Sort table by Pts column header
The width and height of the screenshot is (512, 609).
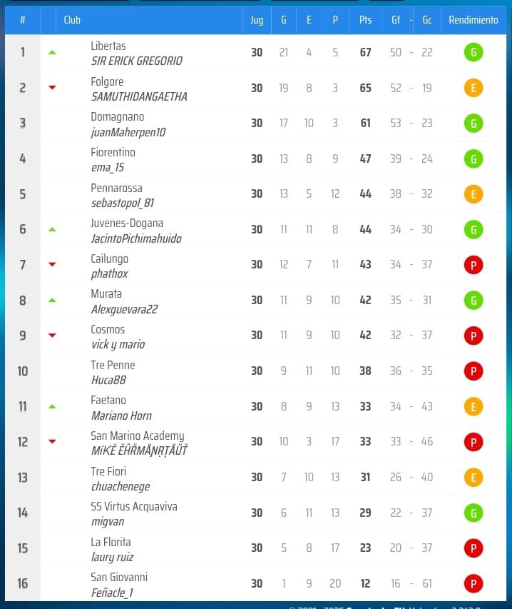click(365, 20)
